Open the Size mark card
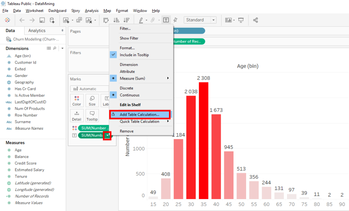Viewport: 349px width, 211px height. tap(92, 100)
